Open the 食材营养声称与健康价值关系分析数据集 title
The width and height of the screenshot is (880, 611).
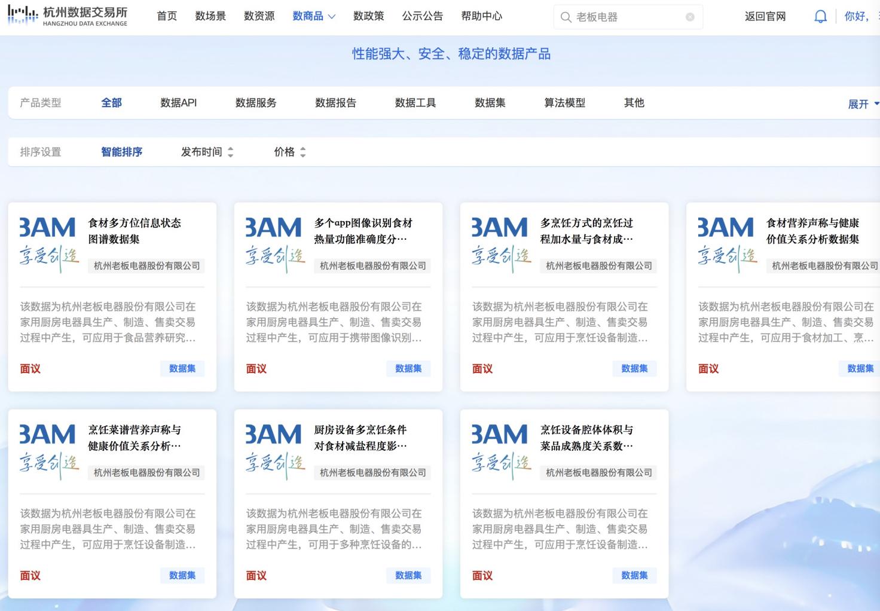pos(813,231)
